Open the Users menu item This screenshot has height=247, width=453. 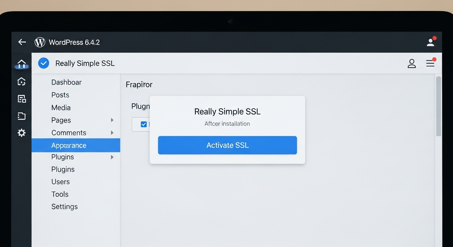[x=60, y=182]
